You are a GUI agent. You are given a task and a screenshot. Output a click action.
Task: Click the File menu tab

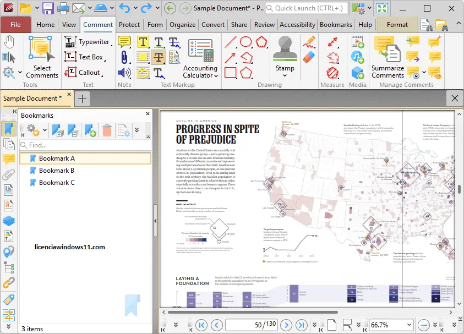pyautogui.click(x=15, y=25)
